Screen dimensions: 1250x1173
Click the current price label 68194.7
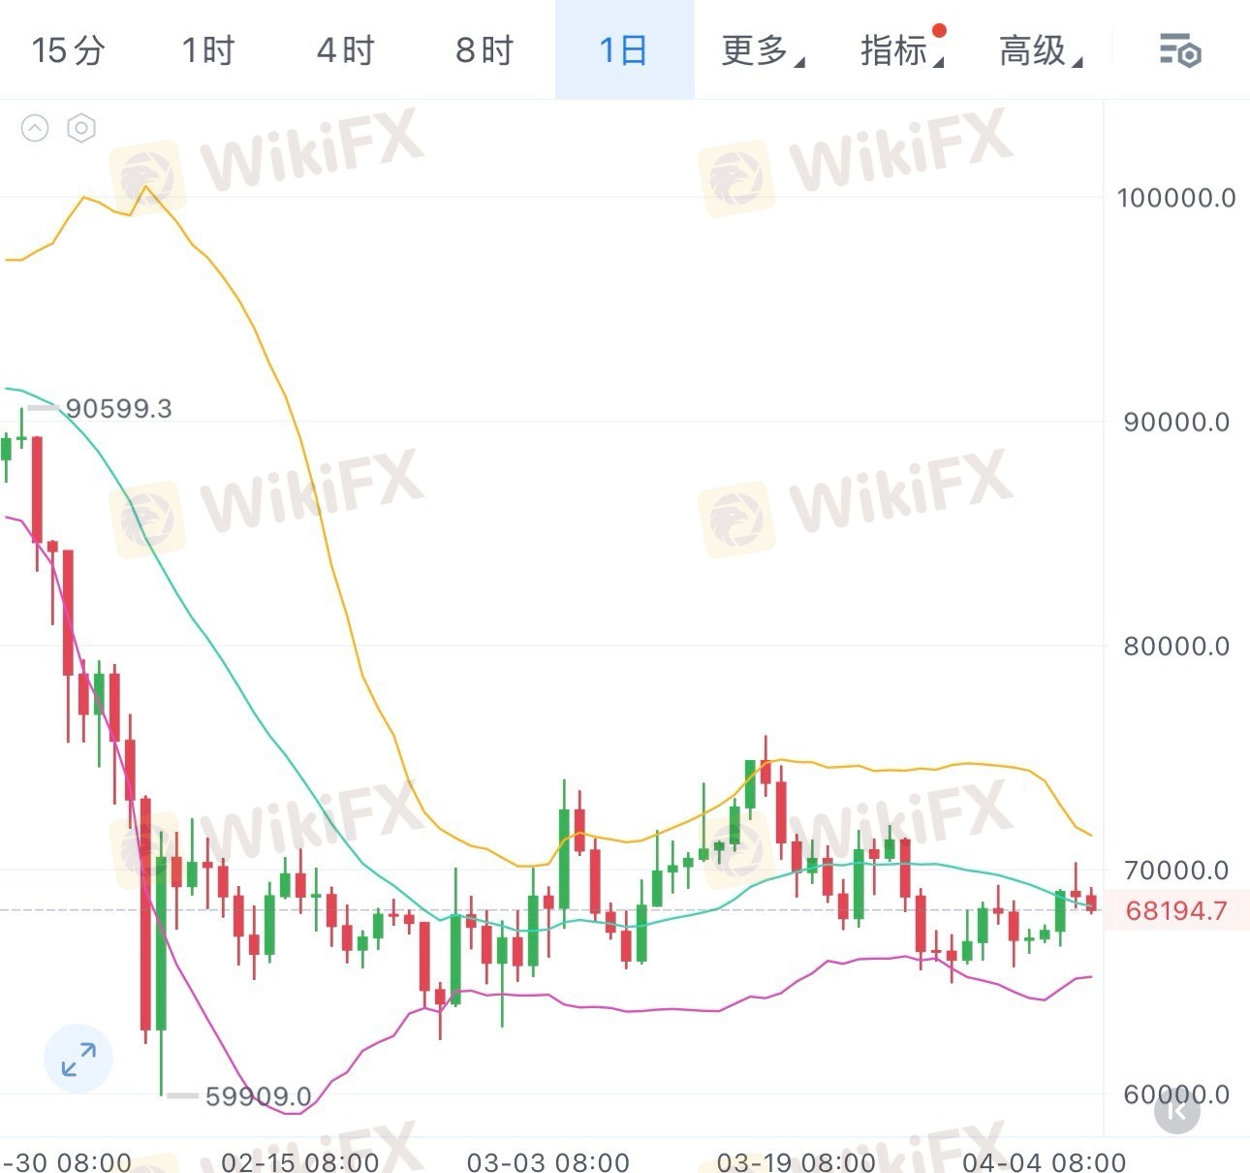pos(1176,910)
